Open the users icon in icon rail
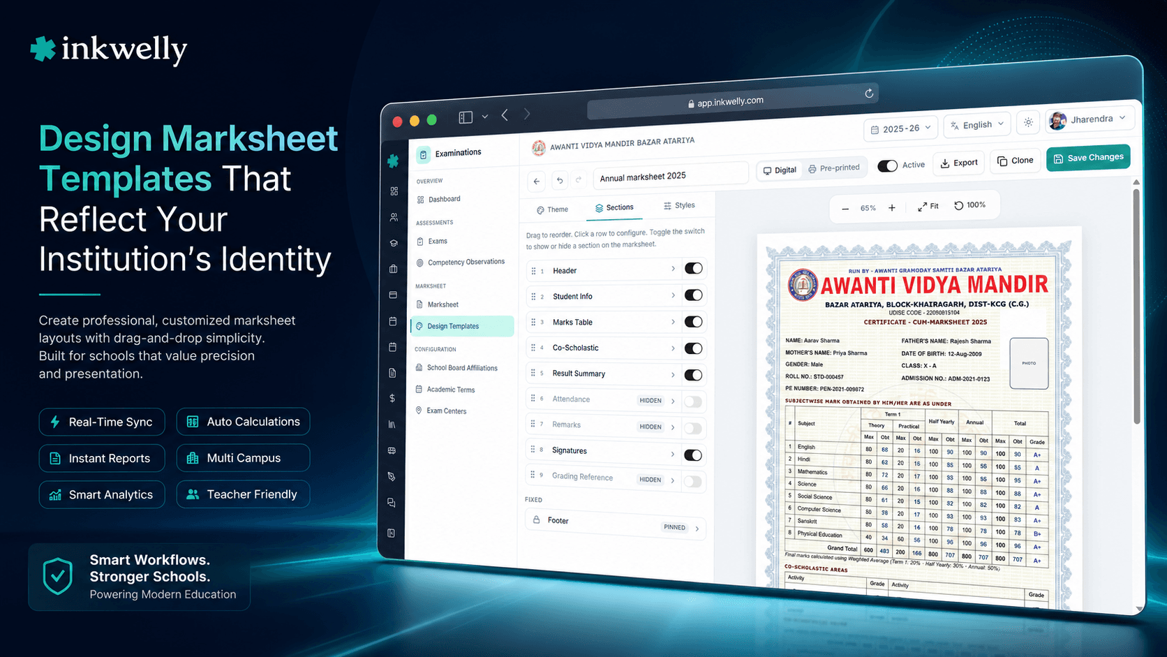 point(394,217)
